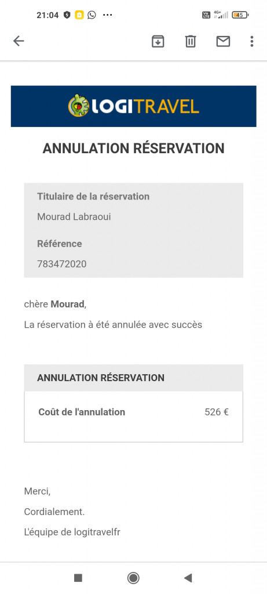The height and width of the screenshot is (594, 267).
Task: Tap the shield icon in status bar
Action: (67, 15)
